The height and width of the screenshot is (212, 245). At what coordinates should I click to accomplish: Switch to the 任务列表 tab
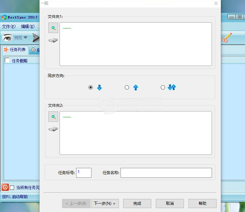(x=15, y=50)
